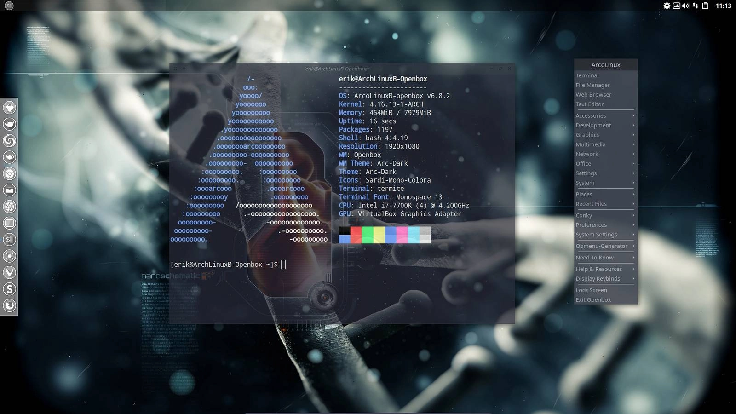Expand the Settings submenu arrow
The width and height of the screenshot is (736, 414).
pyautogui.click(x=633, y=173)
